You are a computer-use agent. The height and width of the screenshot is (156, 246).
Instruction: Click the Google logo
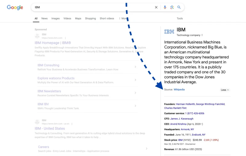15,7
